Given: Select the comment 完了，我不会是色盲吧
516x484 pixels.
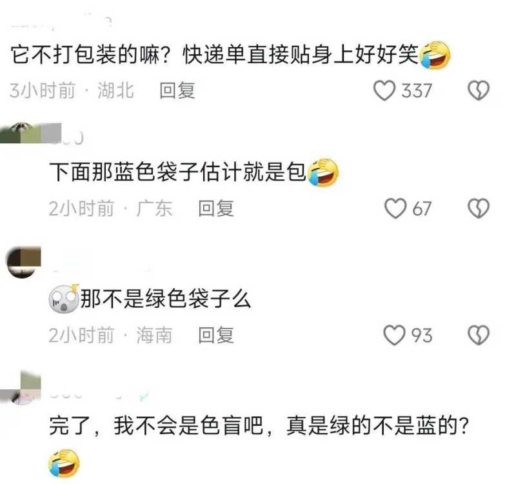Looking at the screenshot, I should coord(156,426).
